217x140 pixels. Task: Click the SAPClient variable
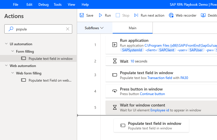click(167, 50)
